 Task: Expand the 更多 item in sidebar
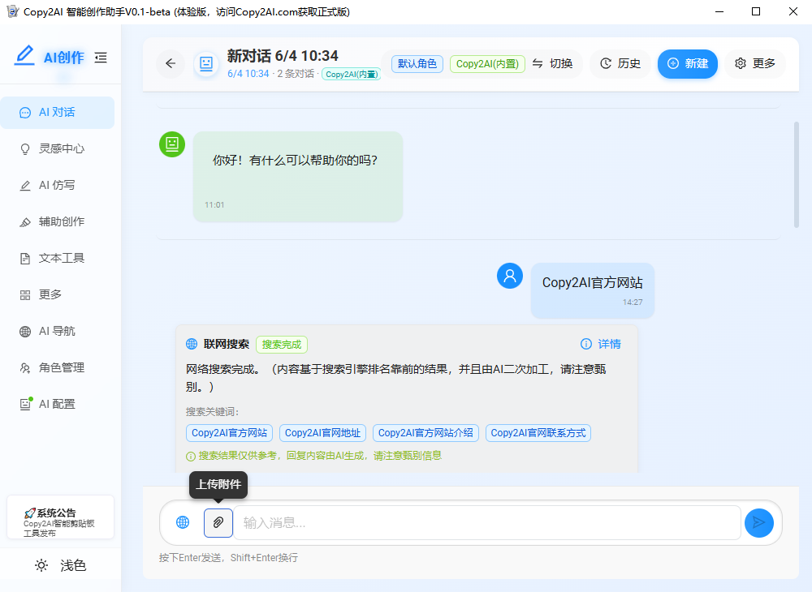click(x=50, y=294)
